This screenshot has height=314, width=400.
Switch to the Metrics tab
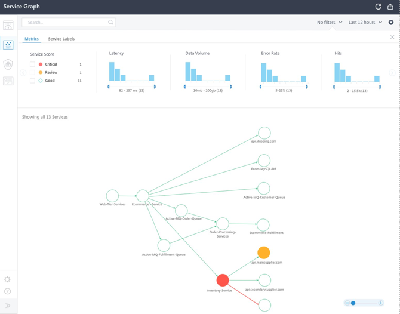pyautogui.click(x=32, y=39)
